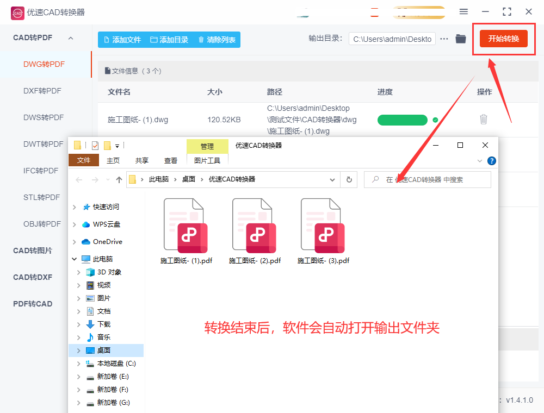The image size is (544, 413).
Task: Open 图片工具 ribbon tab
Action: pyautogui.click(x=207, y=160)
